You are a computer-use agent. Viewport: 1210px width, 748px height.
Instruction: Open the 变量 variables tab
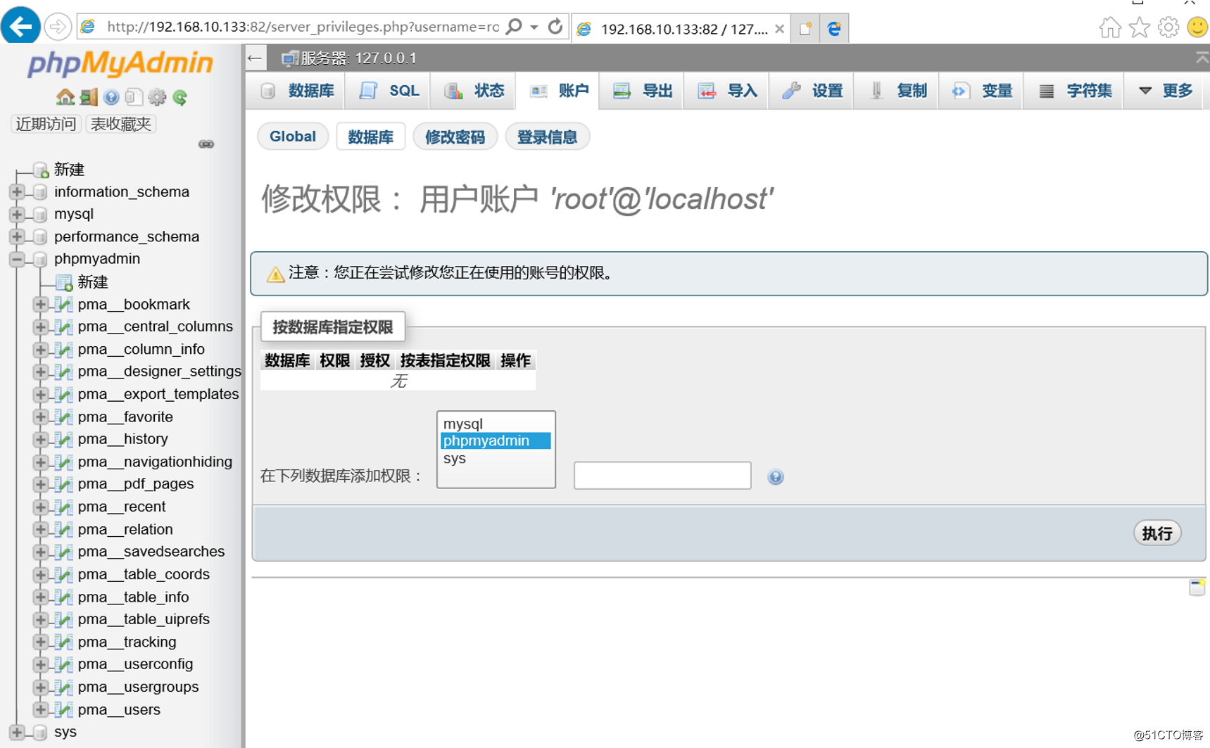[981, 91]
